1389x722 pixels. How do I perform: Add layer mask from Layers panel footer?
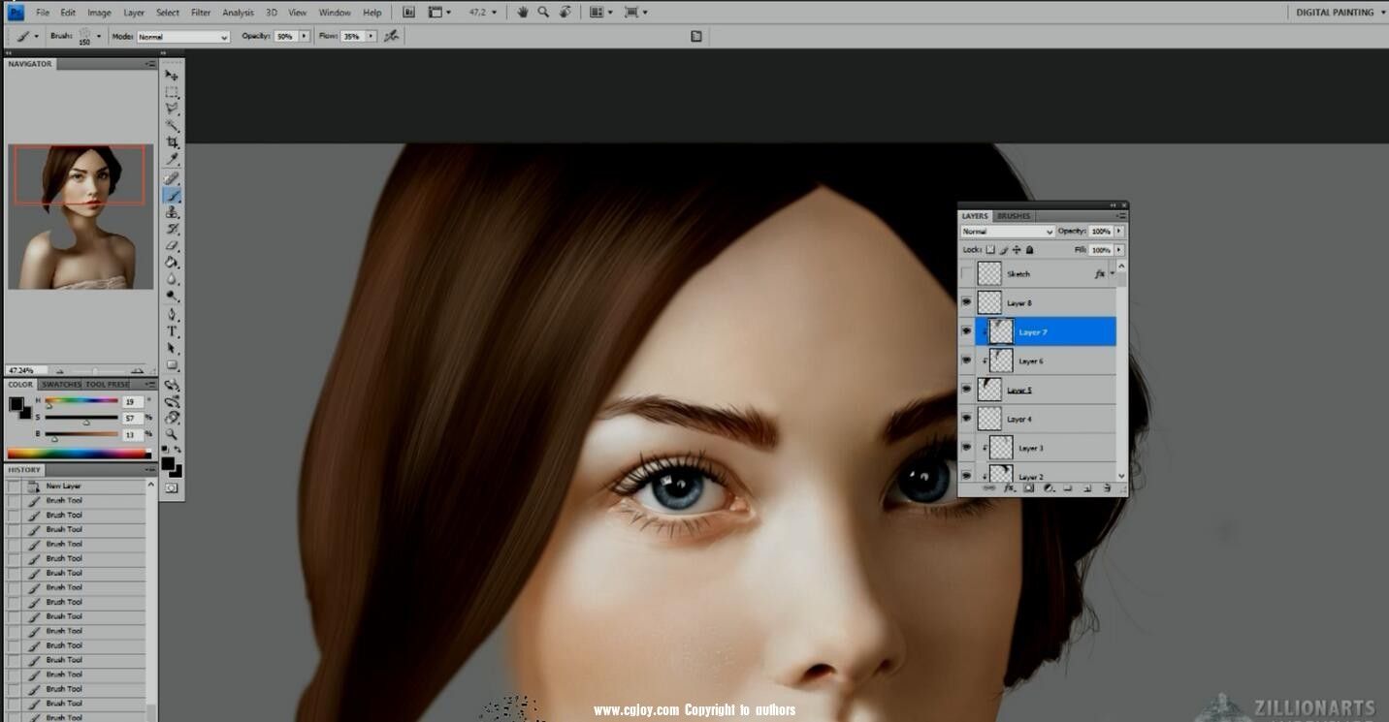[x=1029, y=488]
